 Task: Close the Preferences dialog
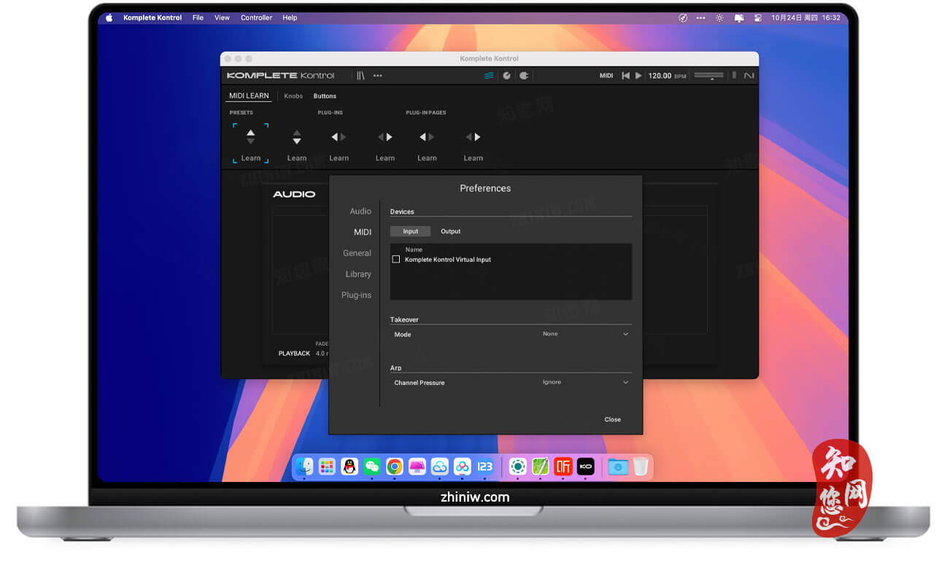pos(613,419)
